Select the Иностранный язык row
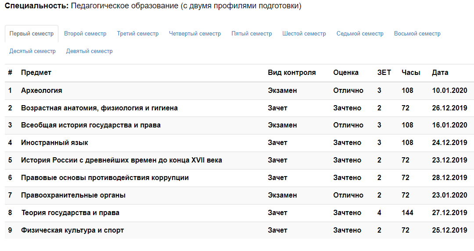 [x=240, y=143]
